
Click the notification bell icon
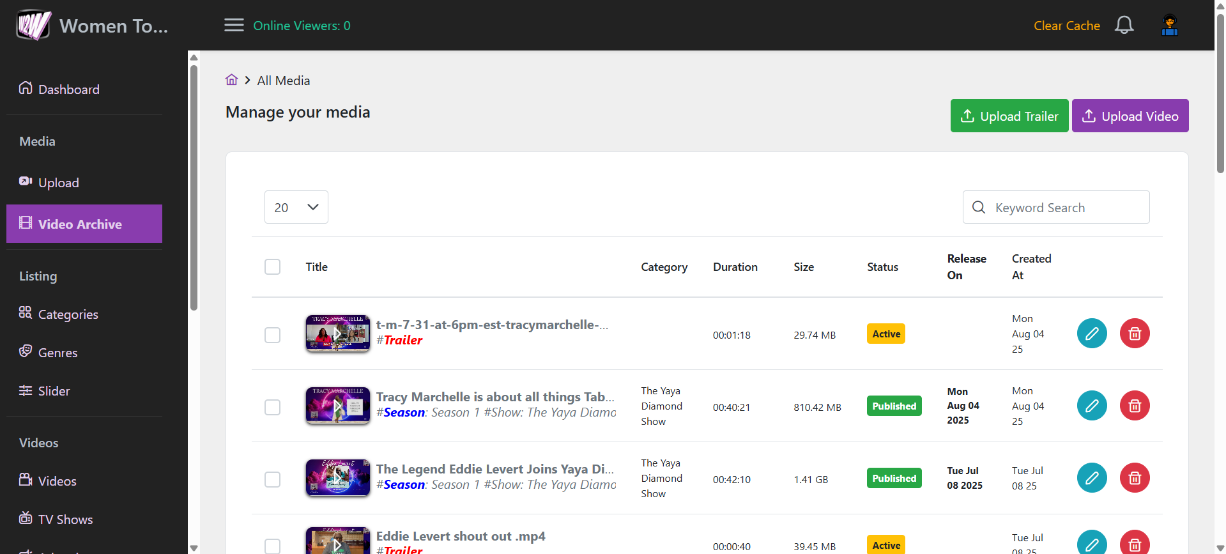1124,25
